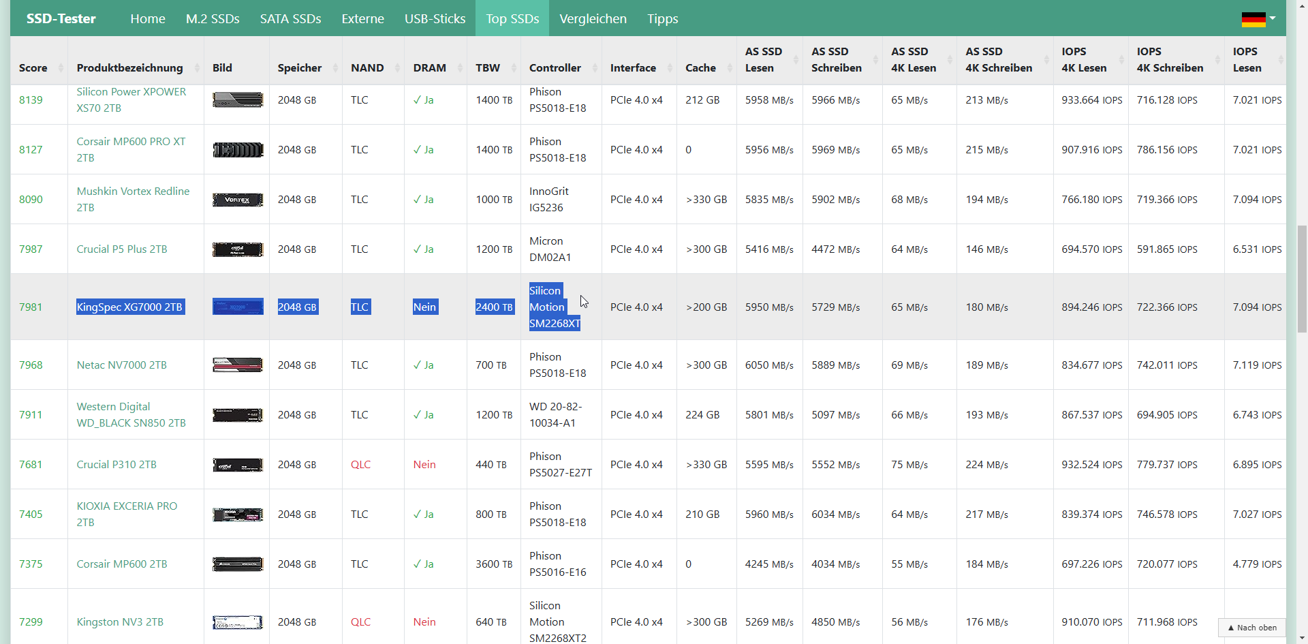
Task: Open Kingston NV3 2TB link
Action: [120, 622]
